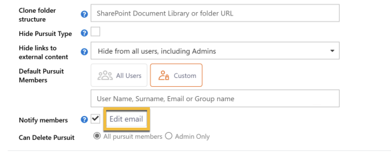This screenshot has height=152, width=391.
Task: Uncheck the Notify members checkbox
Action: (96, 119)
